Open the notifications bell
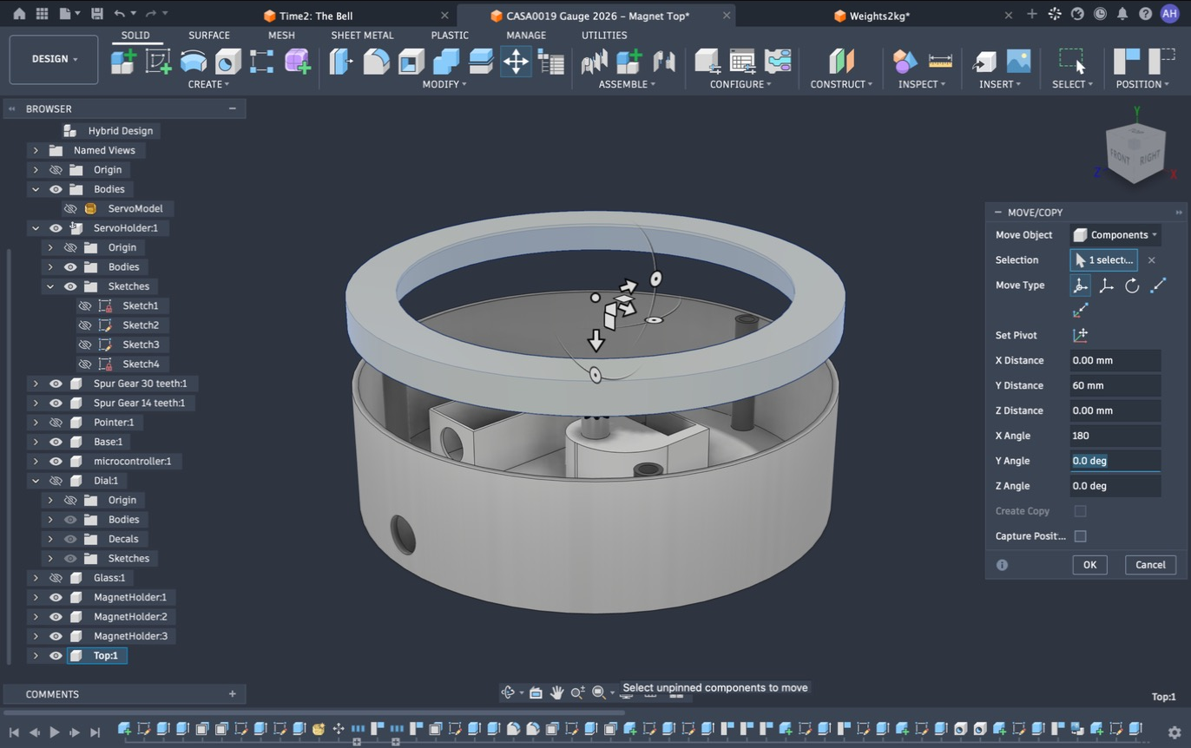Screen dimensions: 1191x748 tap(1122, 14)
